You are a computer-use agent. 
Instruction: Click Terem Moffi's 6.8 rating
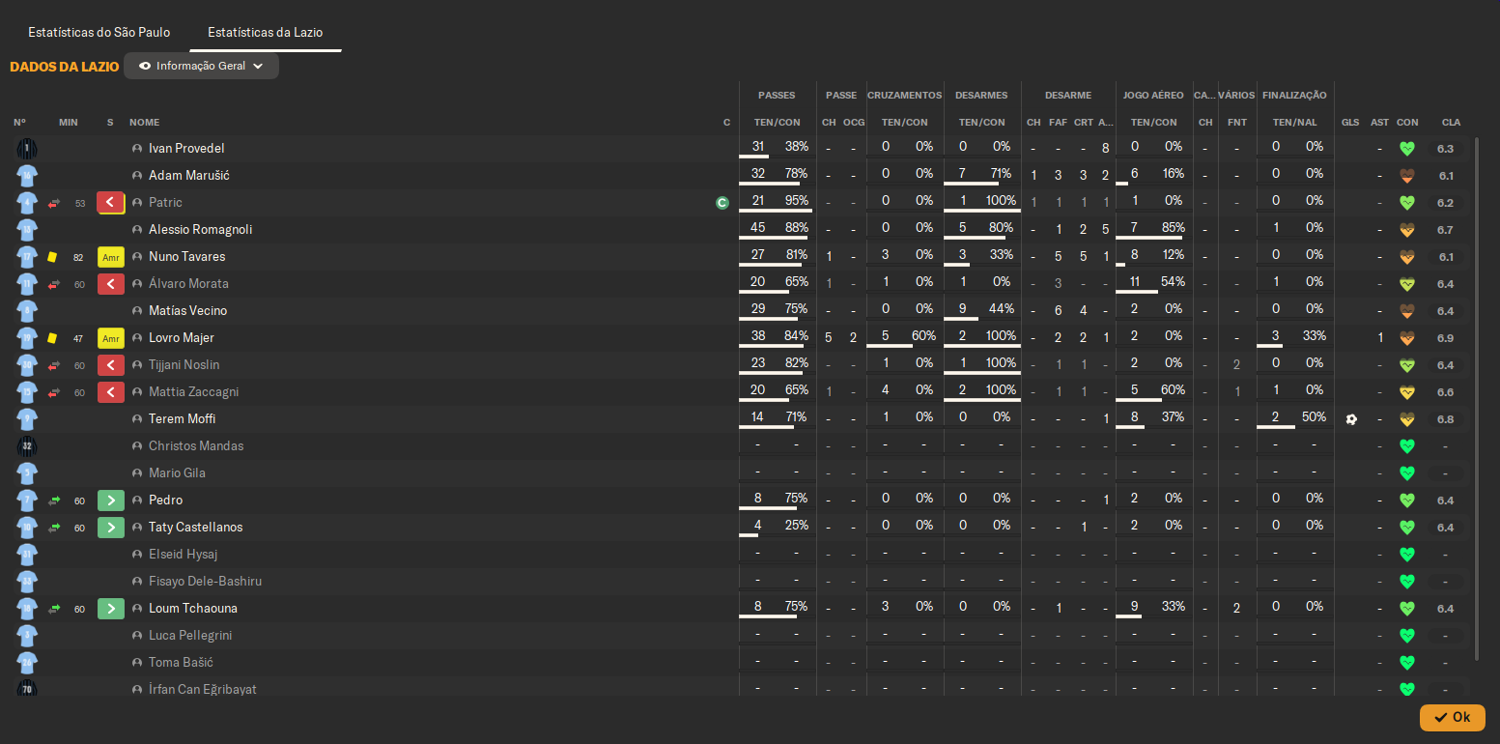[1446, 419]
